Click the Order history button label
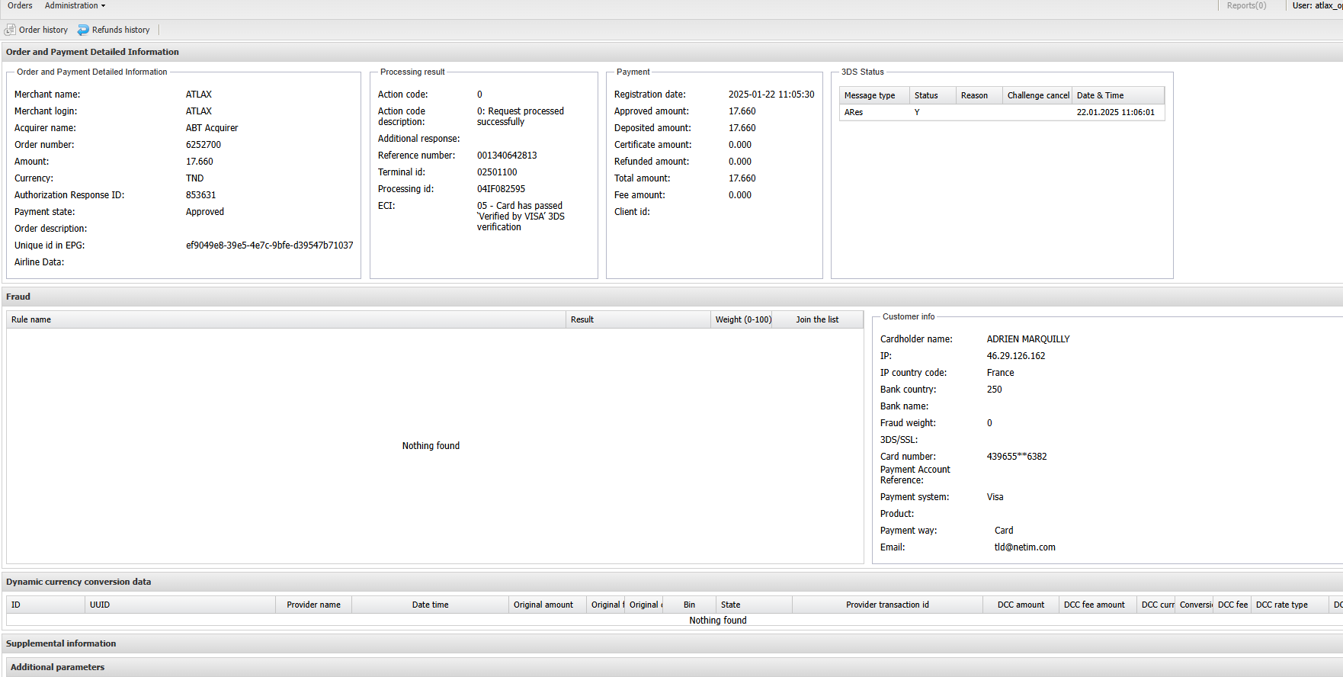 coord(43,30)
